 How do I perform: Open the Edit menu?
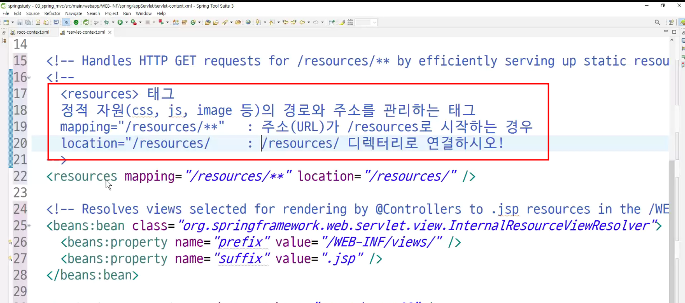coord(18,14)
